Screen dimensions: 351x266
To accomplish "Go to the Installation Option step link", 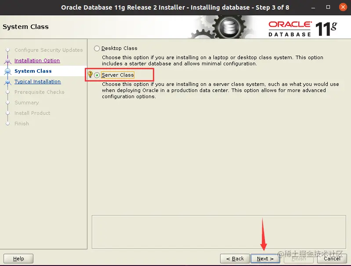I will coord(37,60).
